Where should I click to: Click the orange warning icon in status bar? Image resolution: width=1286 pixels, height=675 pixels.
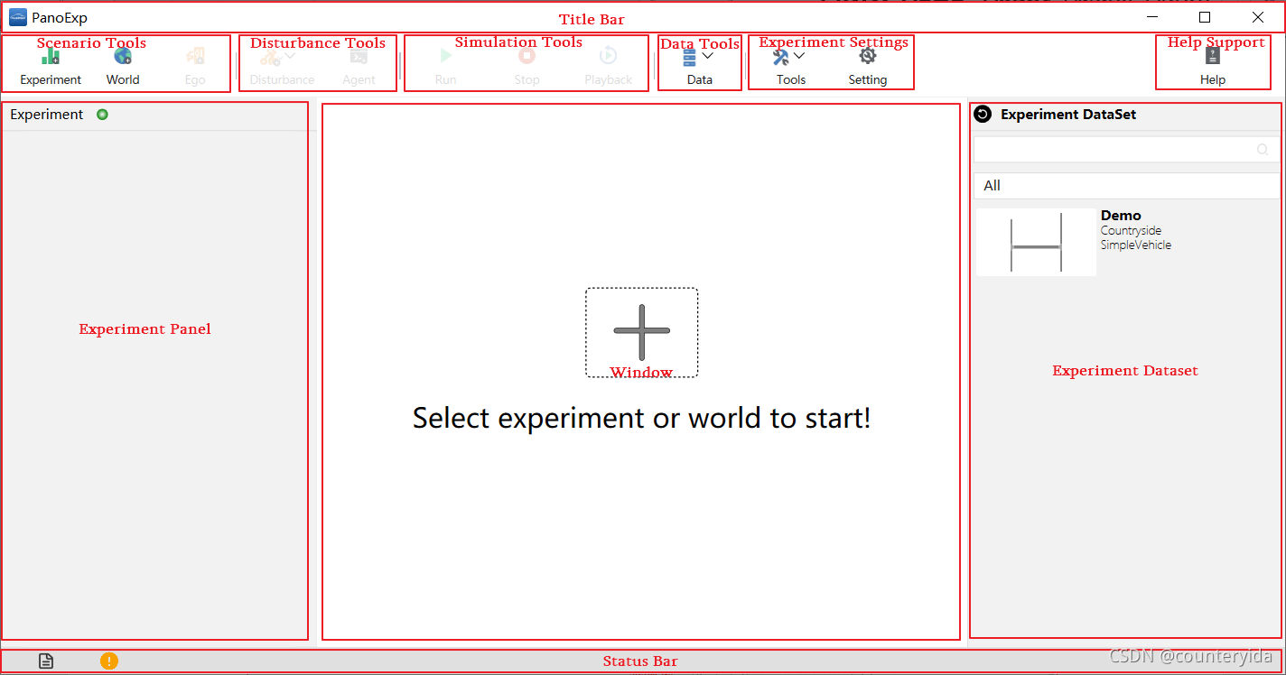click(109, 661)
